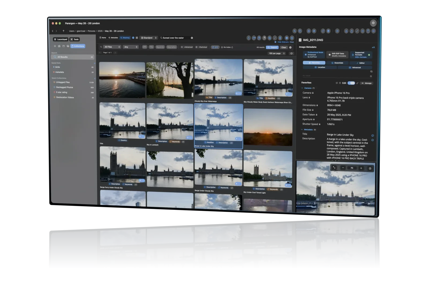Viewport: 429px width, 285px height.
Task: Toggle the Title search filter pill
Action: click(151, 47)
